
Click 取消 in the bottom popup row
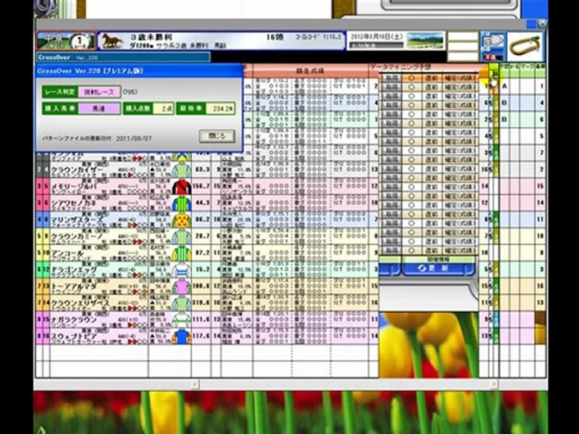coord(391,251)
